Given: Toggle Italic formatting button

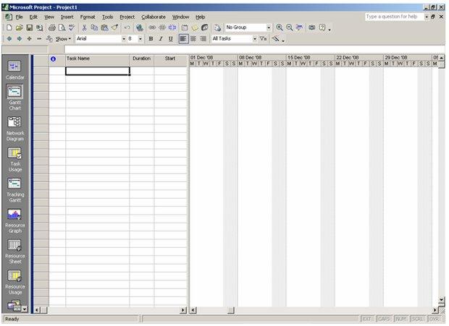Looking at the screenshot, I should click(161, 39).
